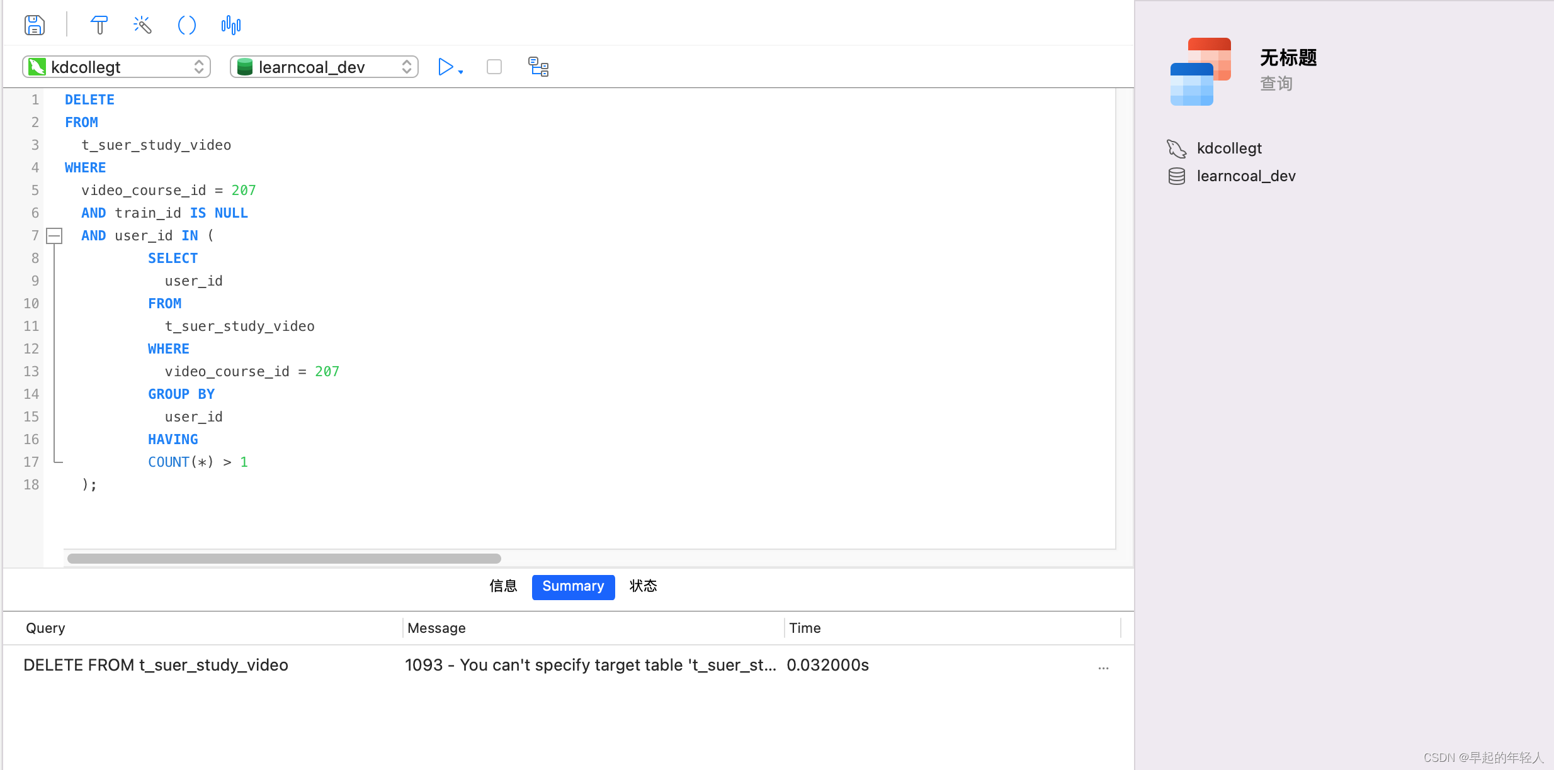Image resolution: width=1554 pixels, height=770 pixels.
Task: Open the run options dropdown arrow
Action: [x=461, y=72]
